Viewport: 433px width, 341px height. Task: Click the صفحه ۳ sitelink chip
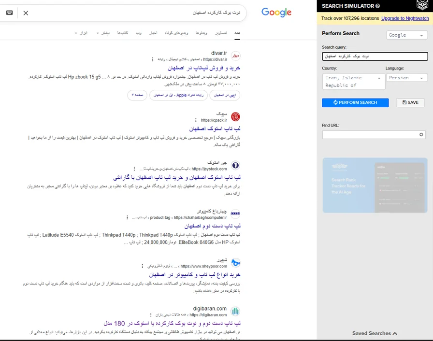coord(137,95)
